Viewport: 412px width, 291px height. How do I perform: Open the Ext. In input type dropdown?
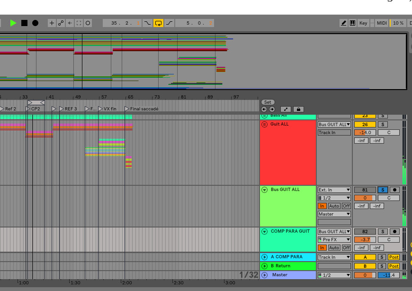tap(334, 190)
